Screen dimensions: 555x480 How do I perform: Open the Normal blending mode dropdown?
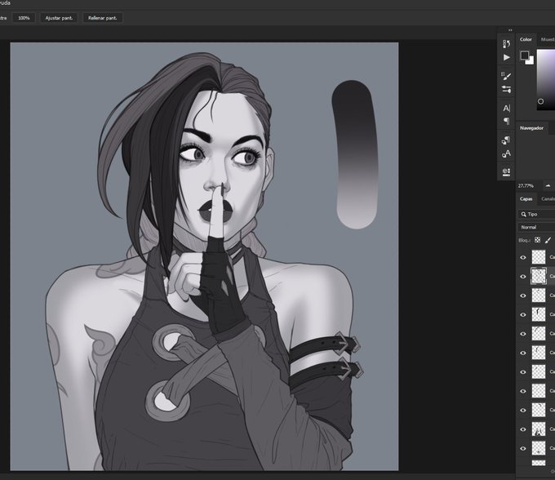tap(536, 227)
